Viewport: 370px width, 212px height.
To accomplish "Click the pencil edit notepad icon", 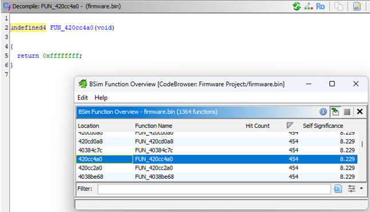I will tap(357, 6).
